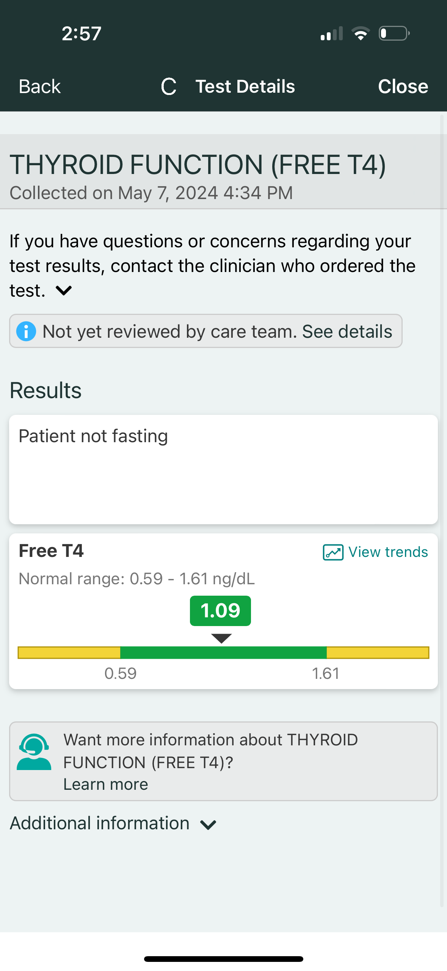Screen dimensions: 447x971
Task: Tap the refresh icon beside Test Details
Action: (x=169, y=87)
